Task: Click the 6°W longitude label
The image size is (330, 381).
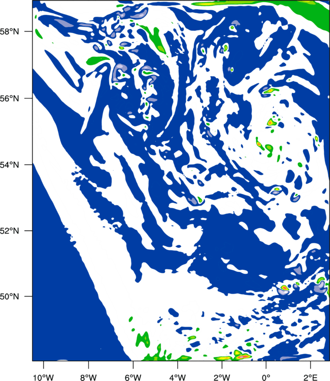Action: click(x=133, y=377)
